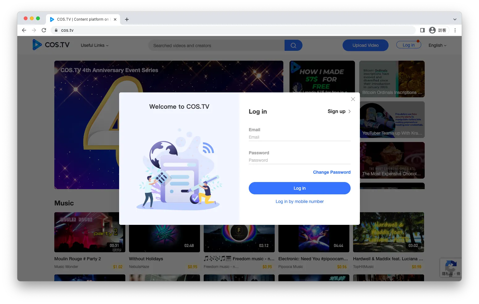Click the Password input field
This screenshot has height=304, width=479.
(299, 160)
